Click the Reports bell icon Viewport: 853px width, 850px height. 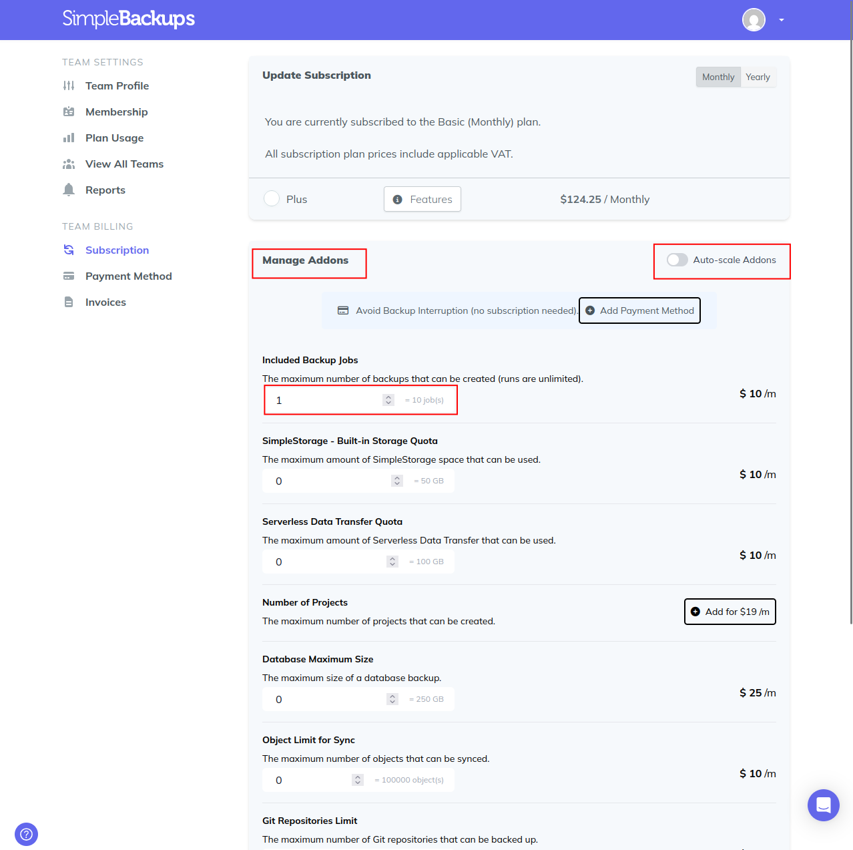pos(69,190)
